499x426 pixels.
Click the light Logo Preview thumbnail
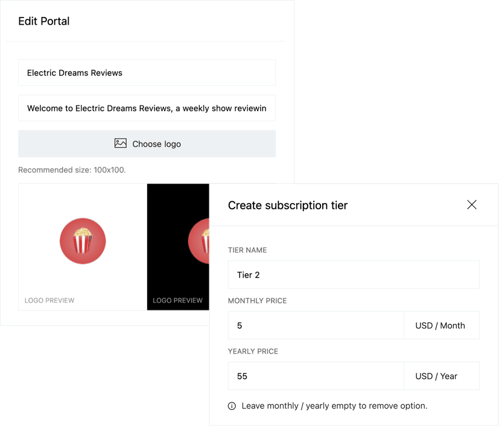coord(83,247)
